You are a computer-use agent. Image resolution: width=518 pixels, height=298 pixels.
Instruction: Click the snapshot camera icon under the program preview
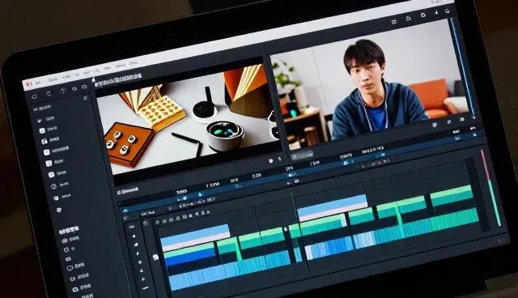coord(462,119)
